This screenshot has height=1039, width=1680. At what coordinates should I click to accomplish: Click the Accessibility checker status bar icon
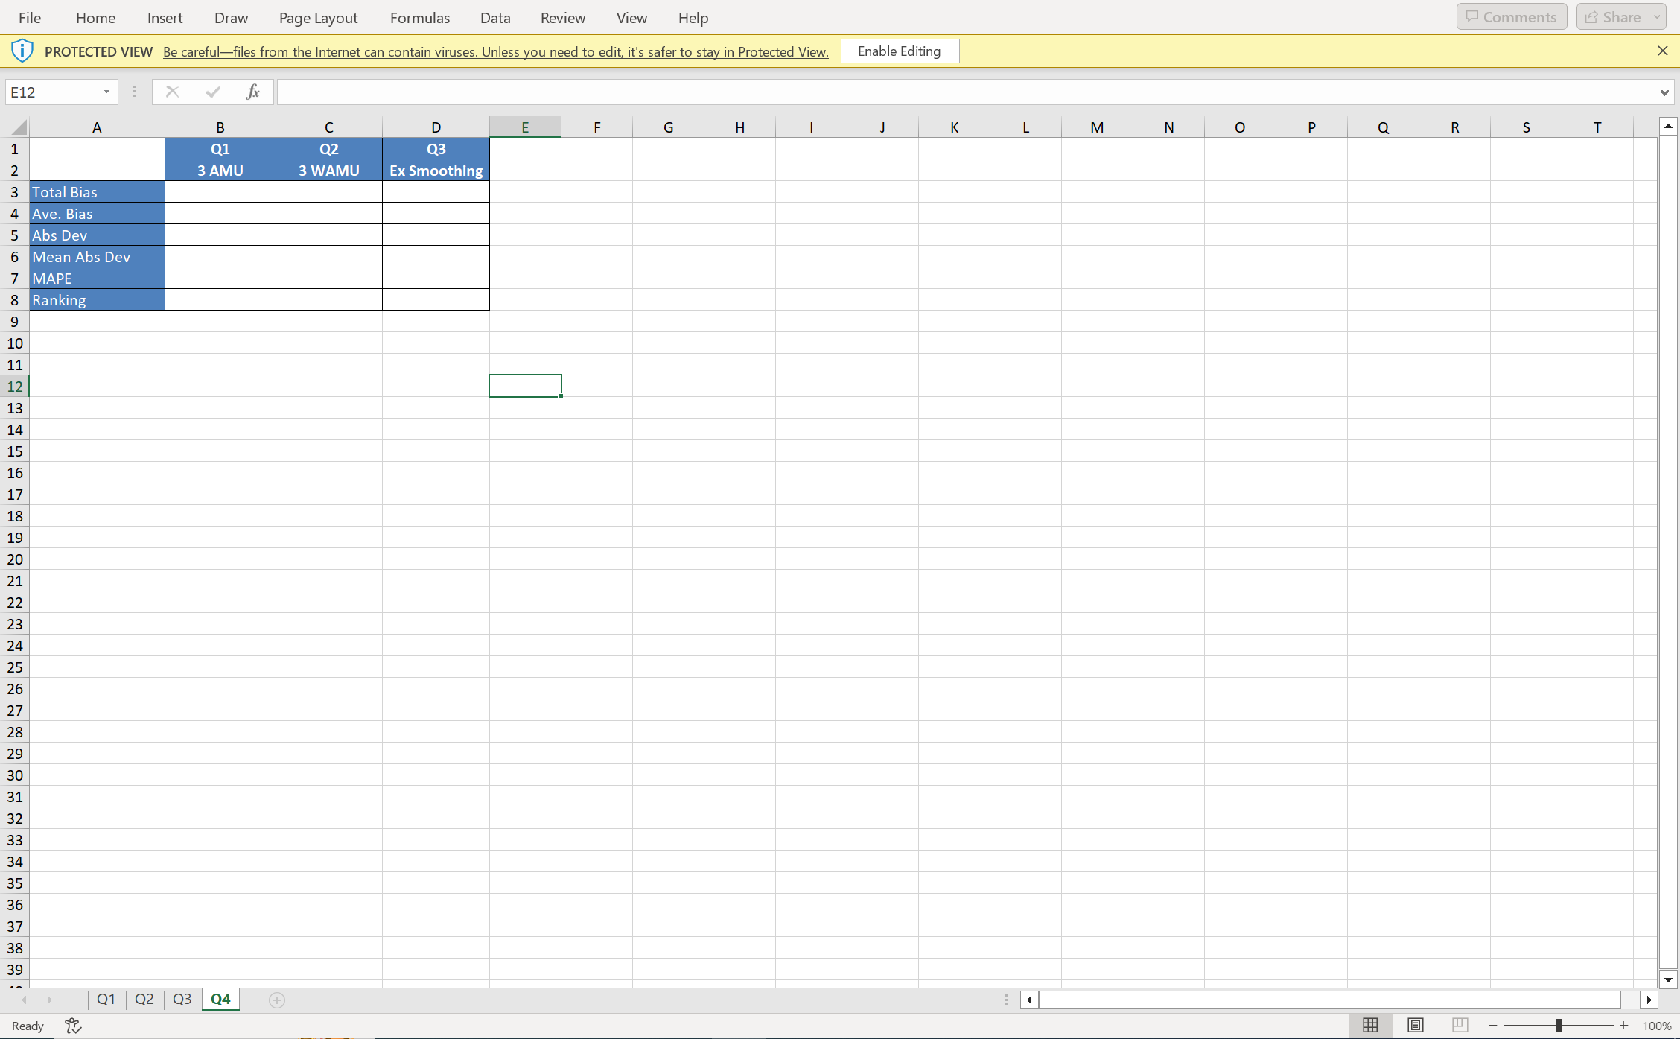pyautogui.click(x=73, y=1026)
